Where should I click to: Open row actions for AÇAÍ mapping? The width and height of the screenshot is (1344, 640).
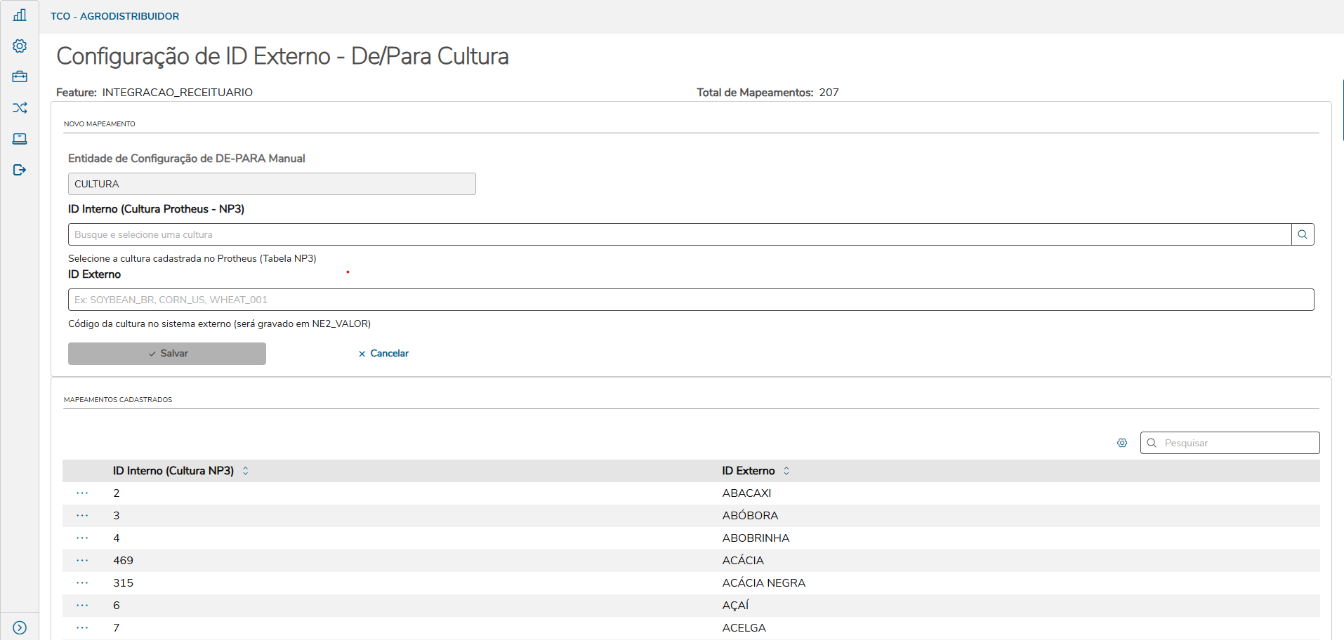tap(82, 606)
